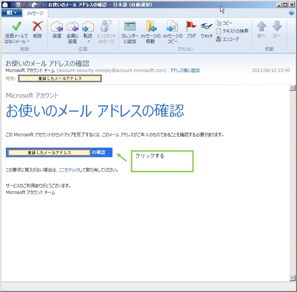
Task: Click the blue の確認 verification button
Action: [59, 152]
